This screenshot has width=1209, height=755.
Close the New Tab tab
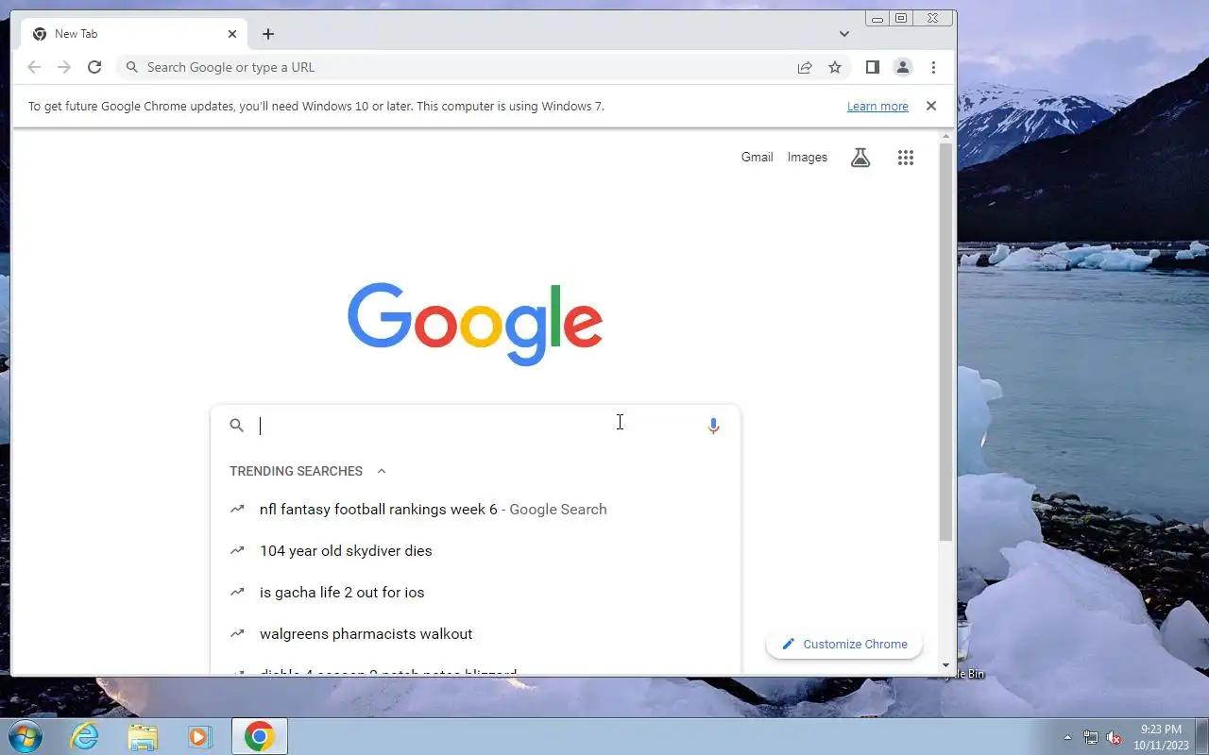pyautogui.click(x=232, y=34)
